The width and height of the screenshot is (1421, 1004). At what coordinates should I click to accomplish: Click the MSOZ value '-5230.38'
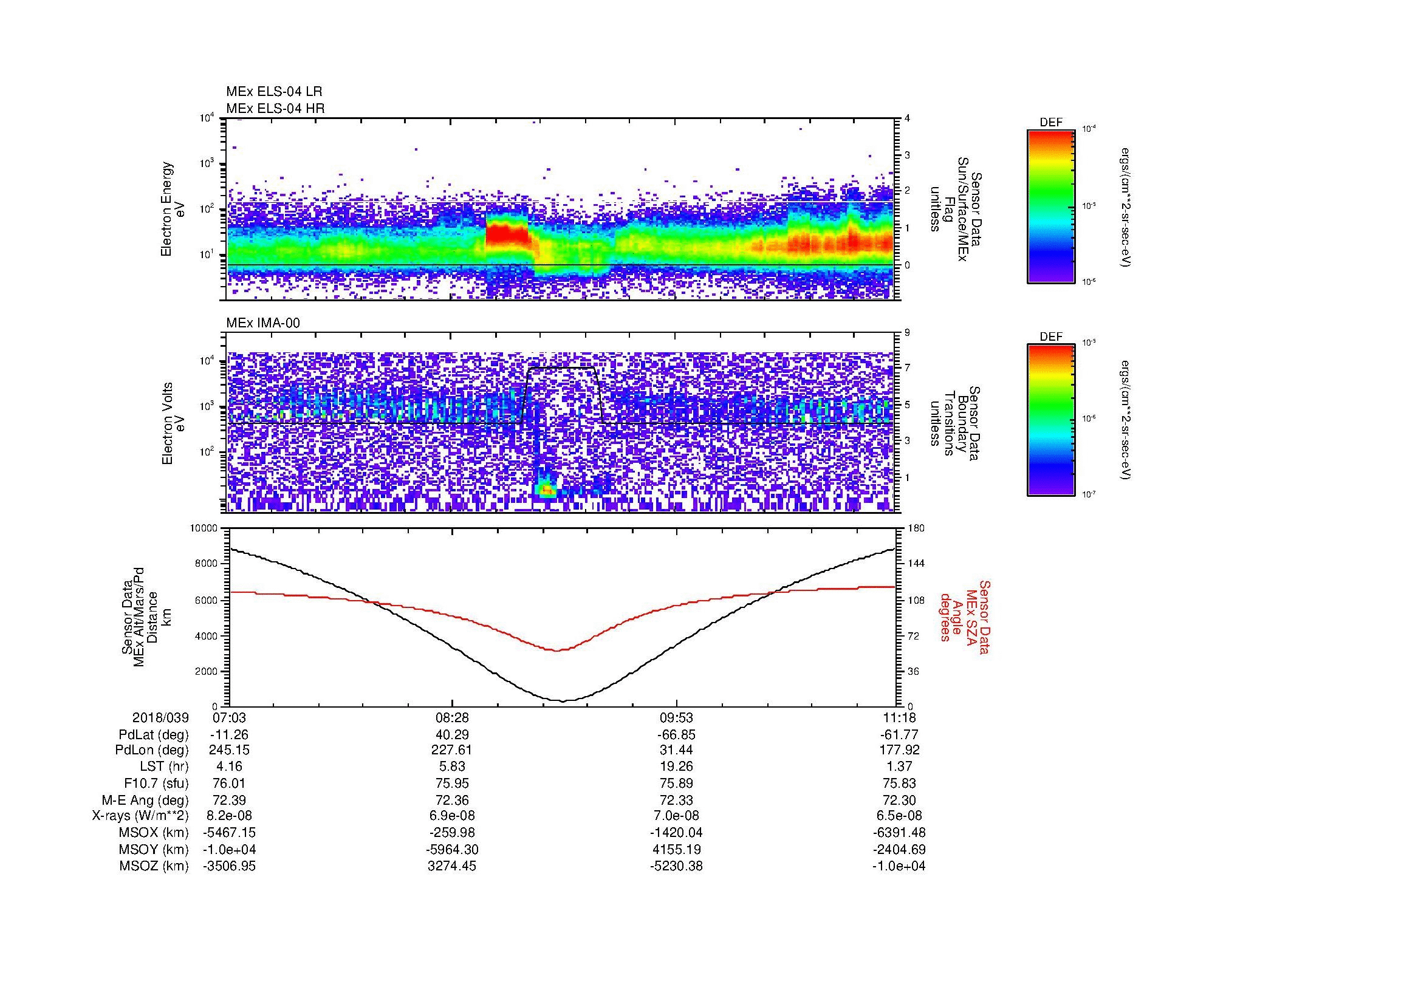676,866
